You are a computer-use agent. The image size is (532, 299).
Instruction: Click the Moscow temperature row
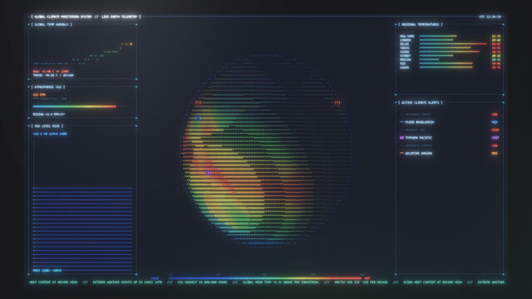pos(450,60)
